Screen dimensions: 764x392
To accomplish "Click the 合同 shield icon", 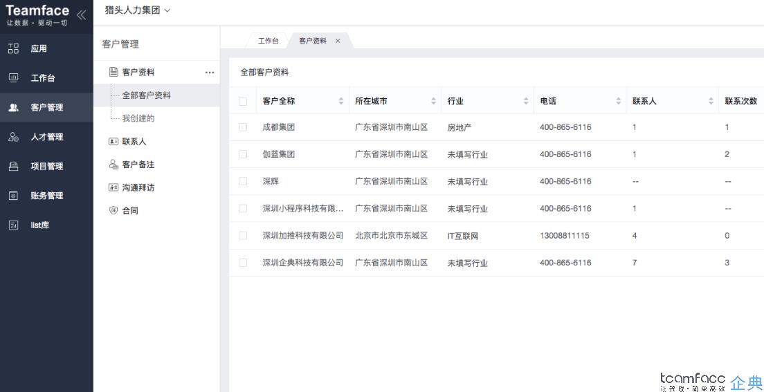I will tap(113, 210).
